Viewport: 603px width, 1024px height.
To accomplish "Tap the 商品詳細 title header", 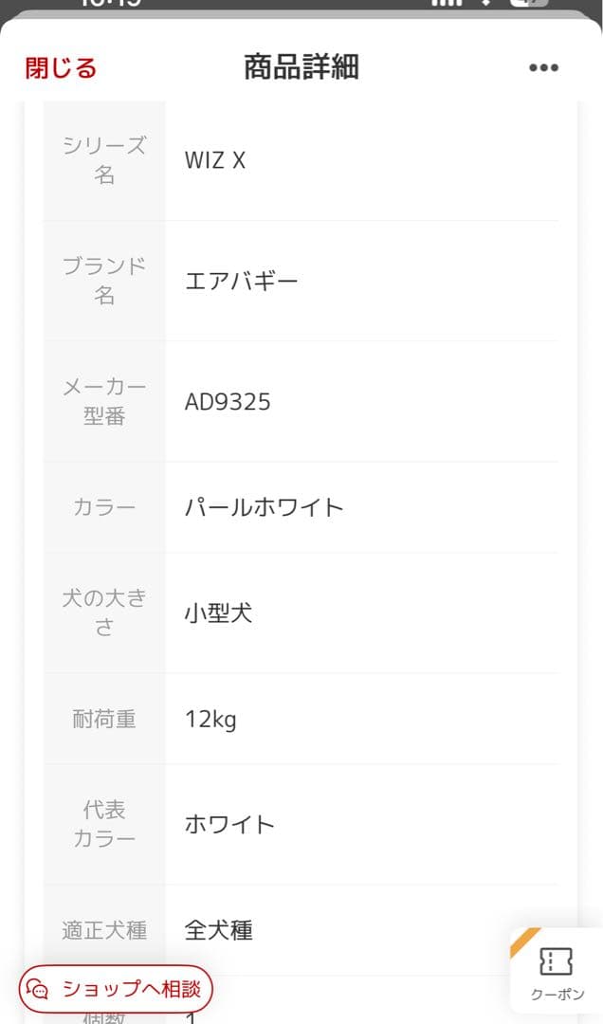I will [301, 67].
